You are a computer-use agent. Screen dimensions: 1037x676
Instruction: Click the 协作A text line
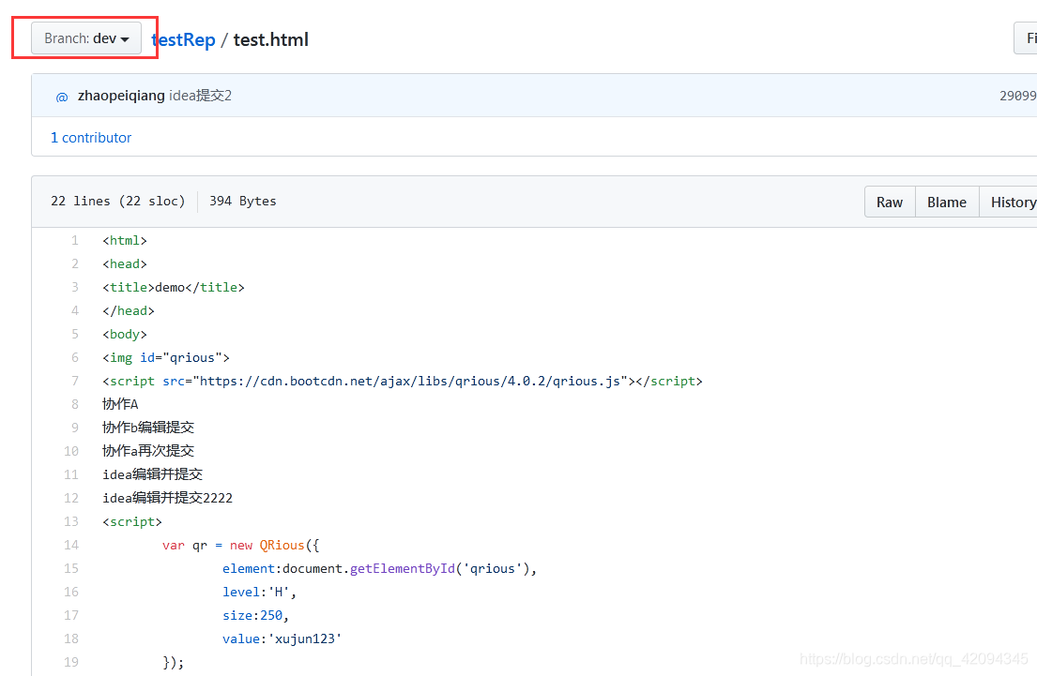[x=120, y=404]
